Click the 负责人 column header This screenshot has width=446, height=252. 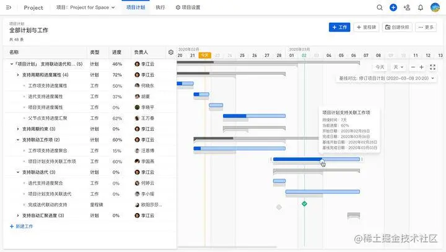coord(141,52)
